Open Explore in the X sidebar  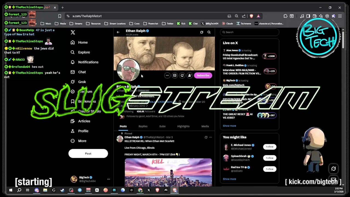80,52
